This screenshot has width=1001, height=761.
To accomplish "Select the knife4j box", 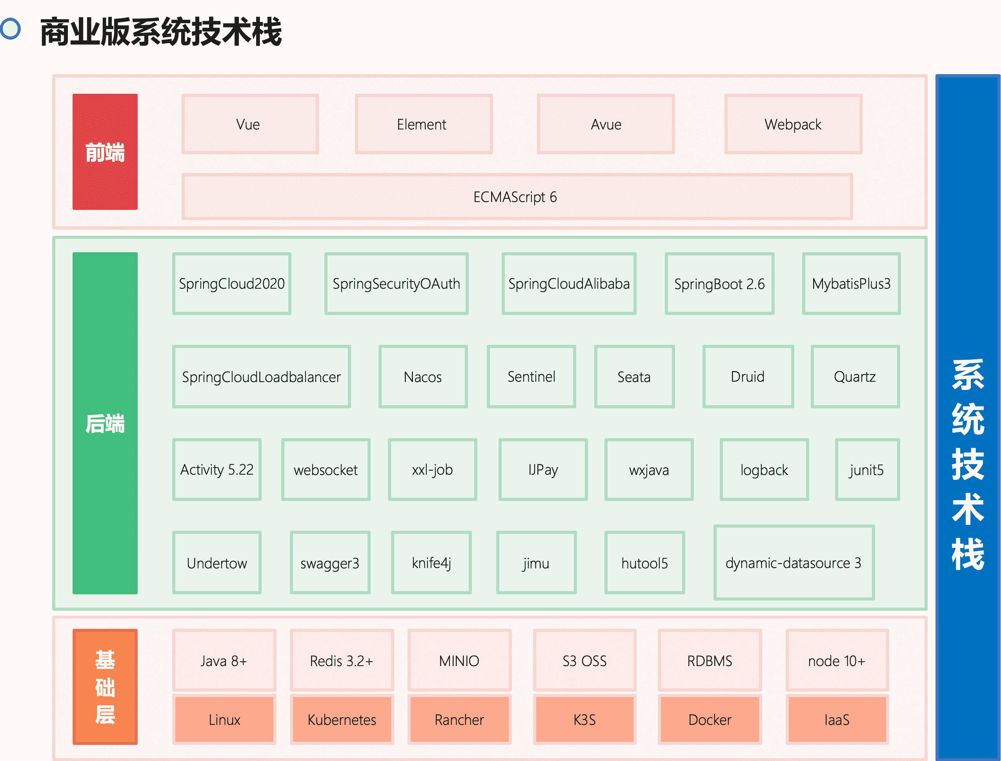I will pyautogui.click(x=431, y=563).
